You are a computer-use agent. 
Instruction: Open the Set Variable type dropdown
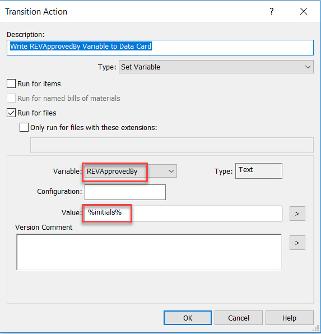coord(216,67)
